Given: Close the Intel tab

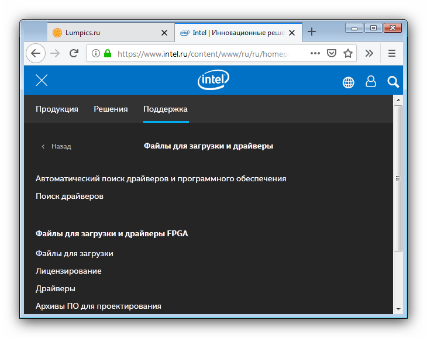Looking at the screenshot, I should [292, 33].
